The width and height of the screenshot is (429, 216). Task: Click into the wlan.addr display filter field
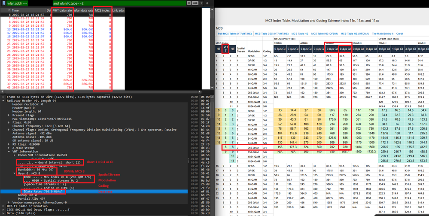pos(96,3)
